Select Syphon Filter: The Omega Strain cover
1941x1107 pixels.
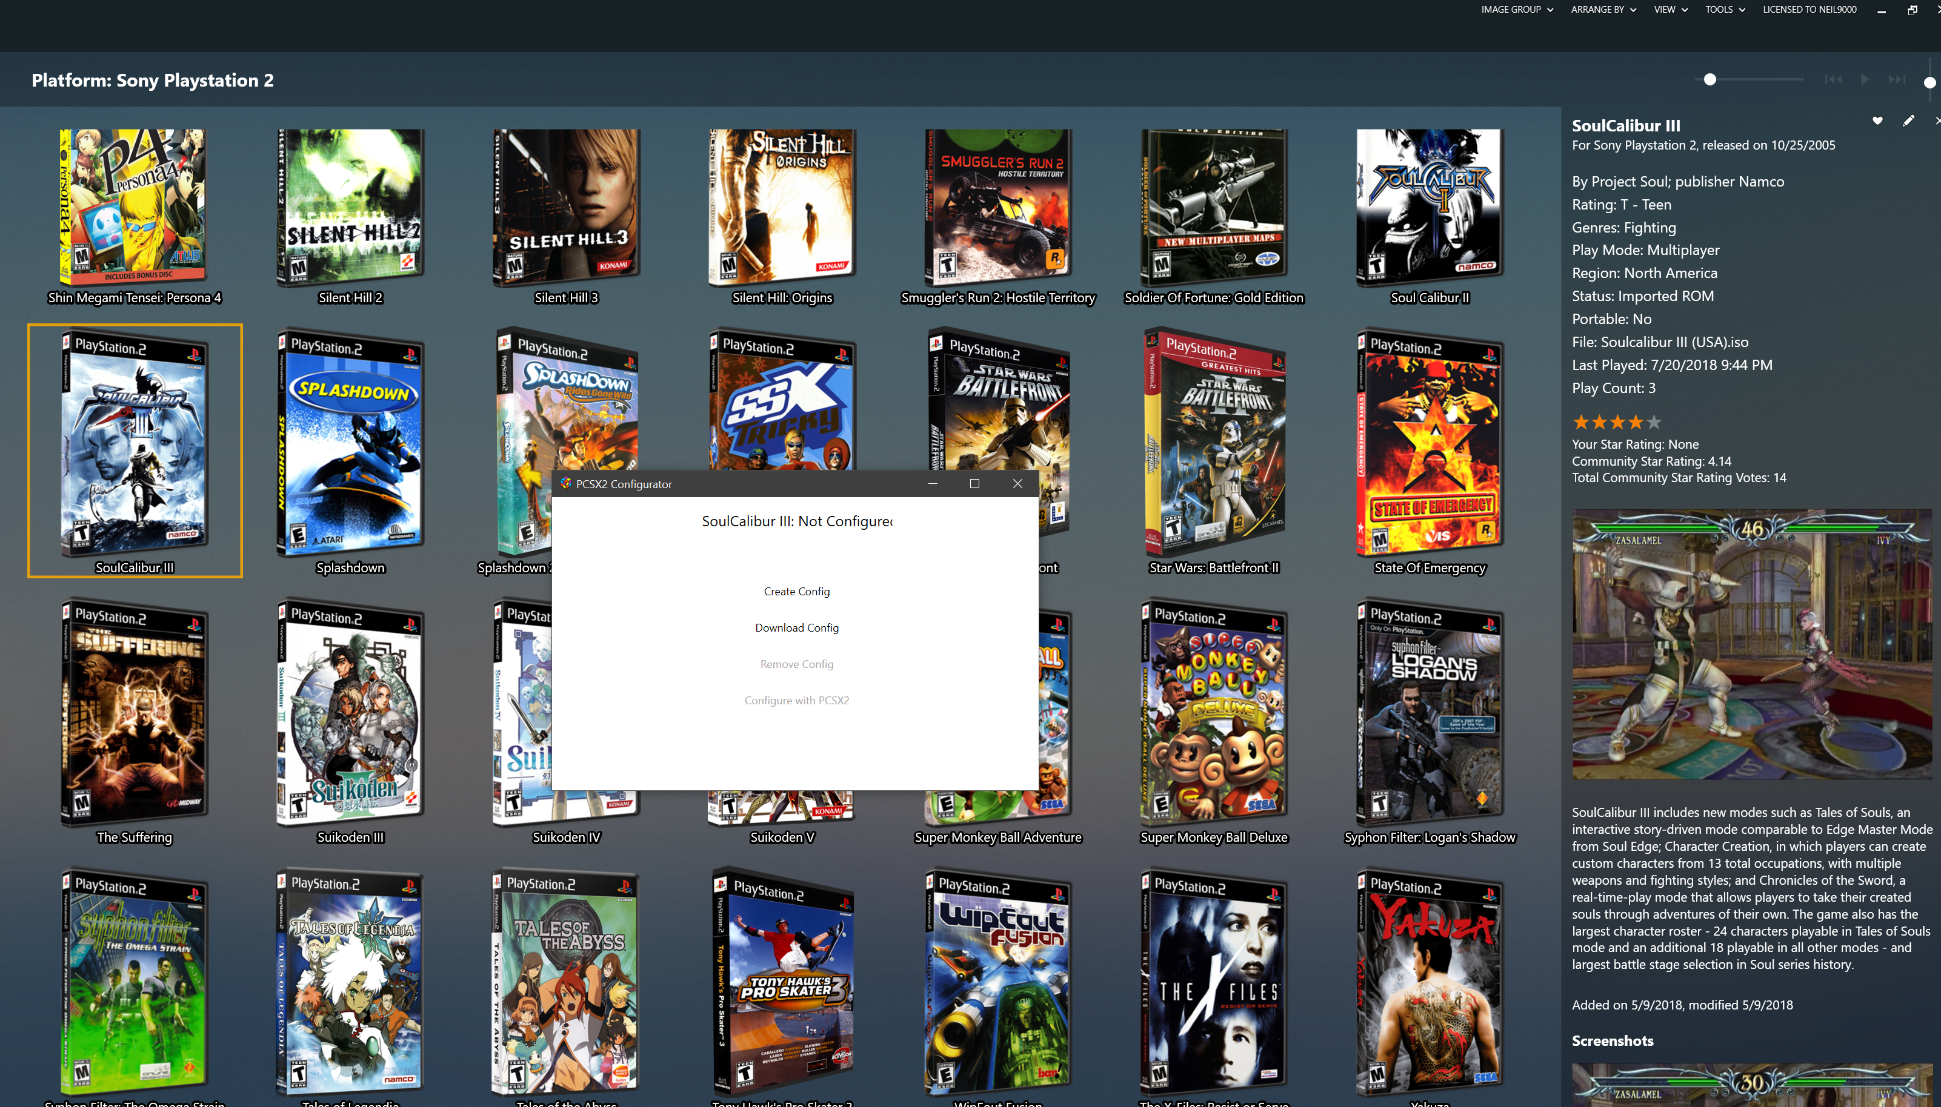coord(134,982)
